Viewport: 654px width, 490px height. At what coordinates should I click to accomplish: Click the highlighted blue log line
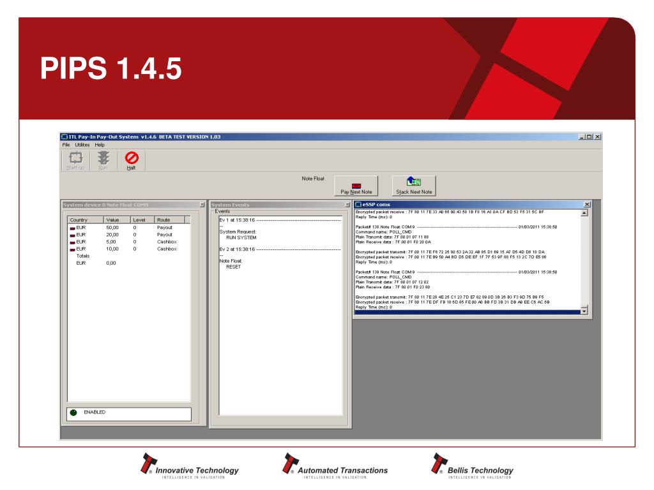pos(467,311)
